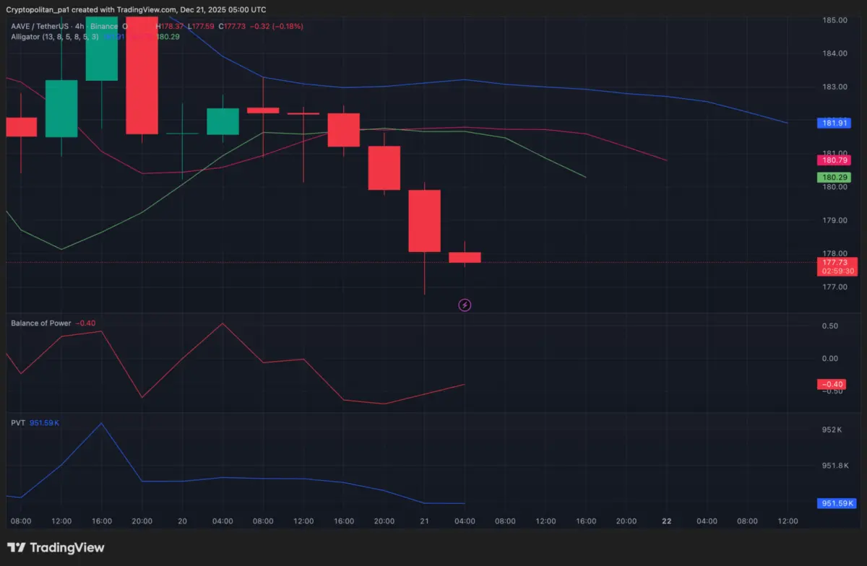
Task: Click the blue 181.91 price label on right axis
Action: tap(834, 123)
